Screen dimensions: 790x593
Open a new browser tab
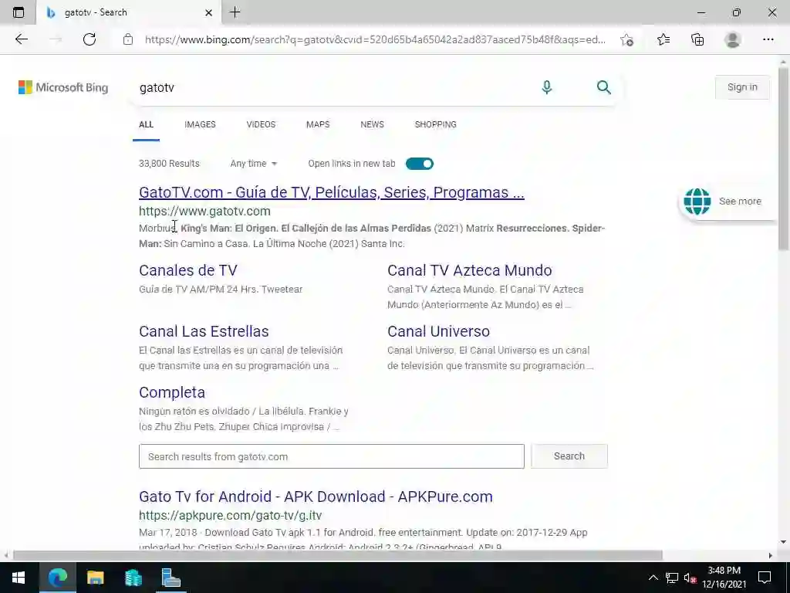pos(235,12)
